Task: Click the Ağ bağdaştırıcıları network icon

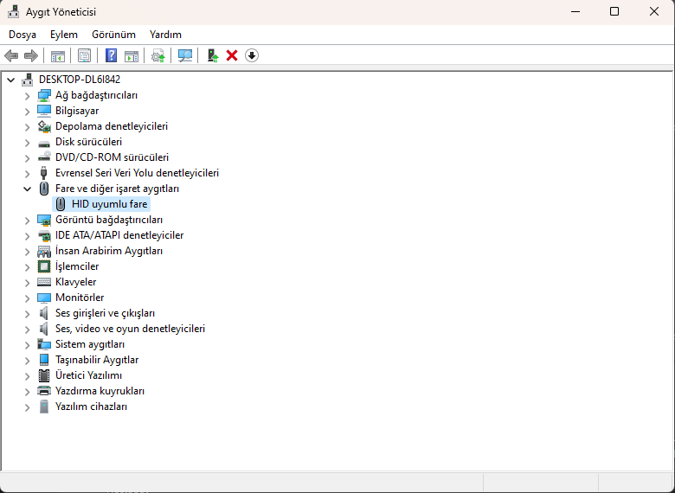Action: tap(44, 95)
